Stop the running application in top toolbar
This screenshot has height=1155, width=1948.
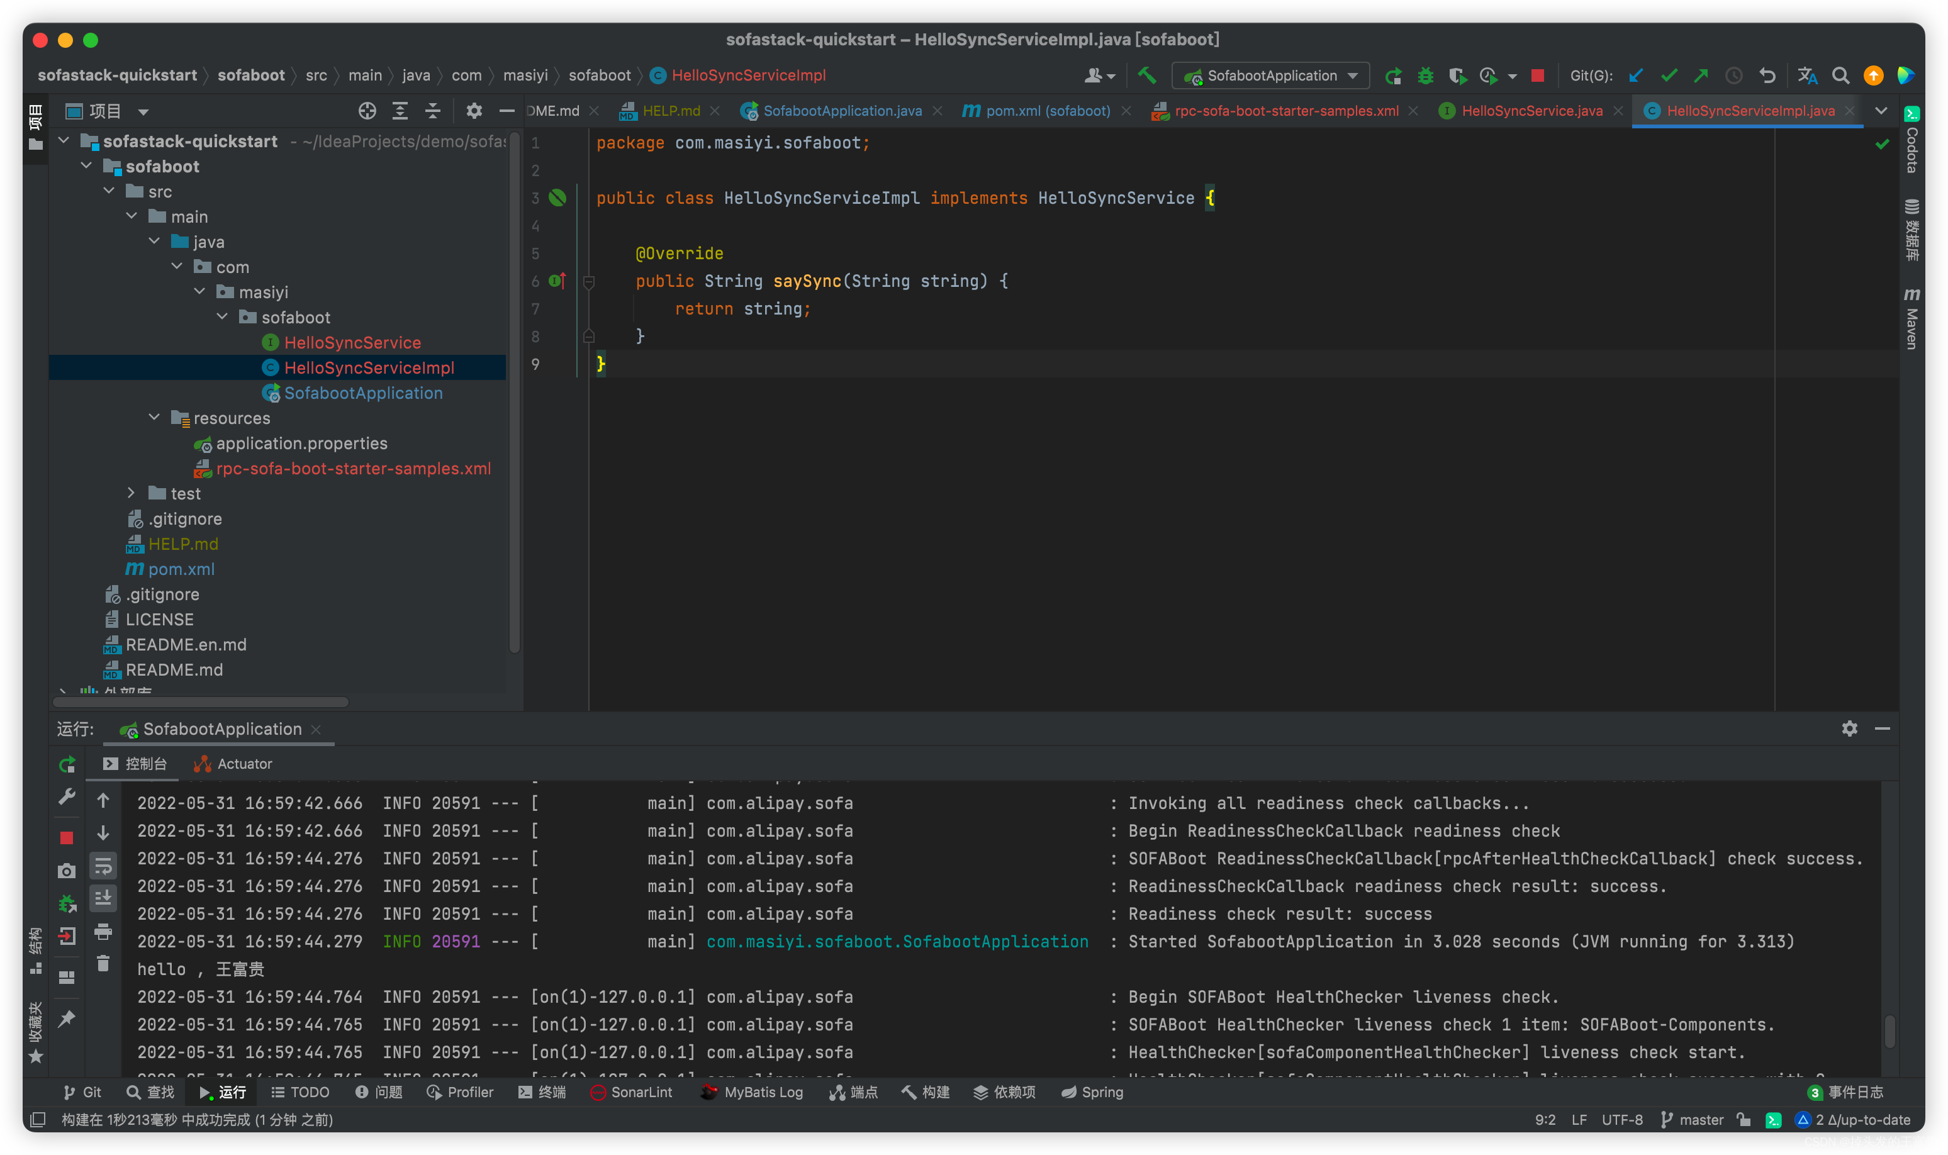pos(1537,75)
